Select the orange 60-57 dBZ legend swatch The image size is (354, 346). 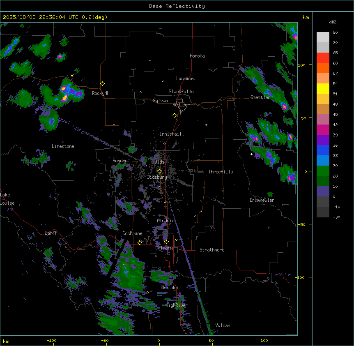[323, 68]
